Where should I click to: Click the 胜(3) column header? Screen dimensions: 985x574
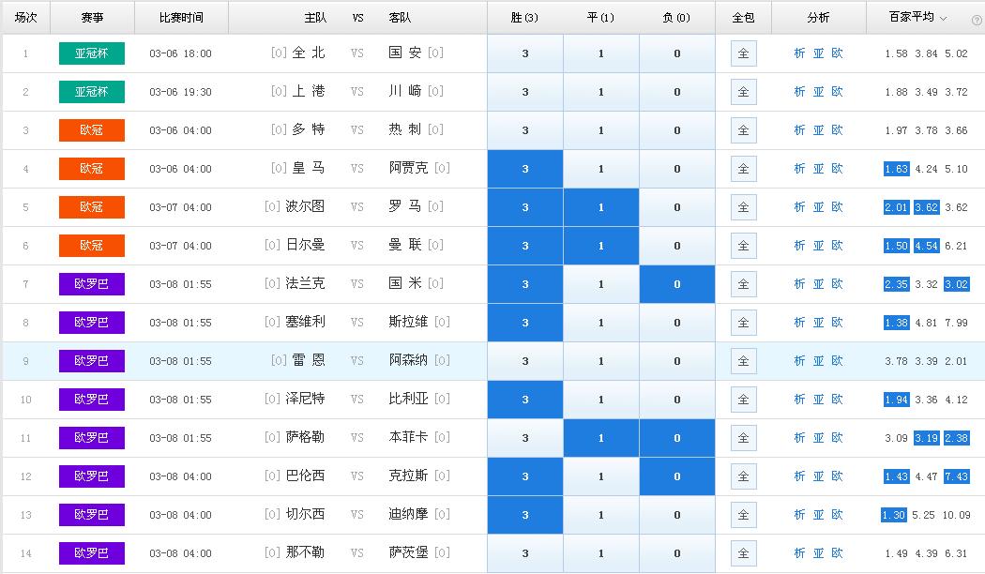click(525, 18)
